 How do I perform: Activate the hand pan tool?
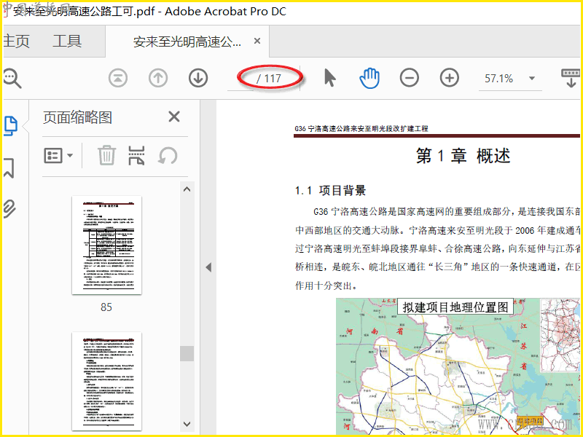point(369,78)
